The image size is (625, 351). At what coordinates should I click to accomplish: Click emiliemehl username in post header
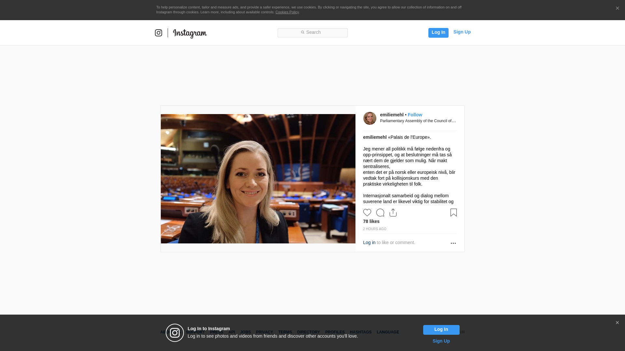click(392, 115)
